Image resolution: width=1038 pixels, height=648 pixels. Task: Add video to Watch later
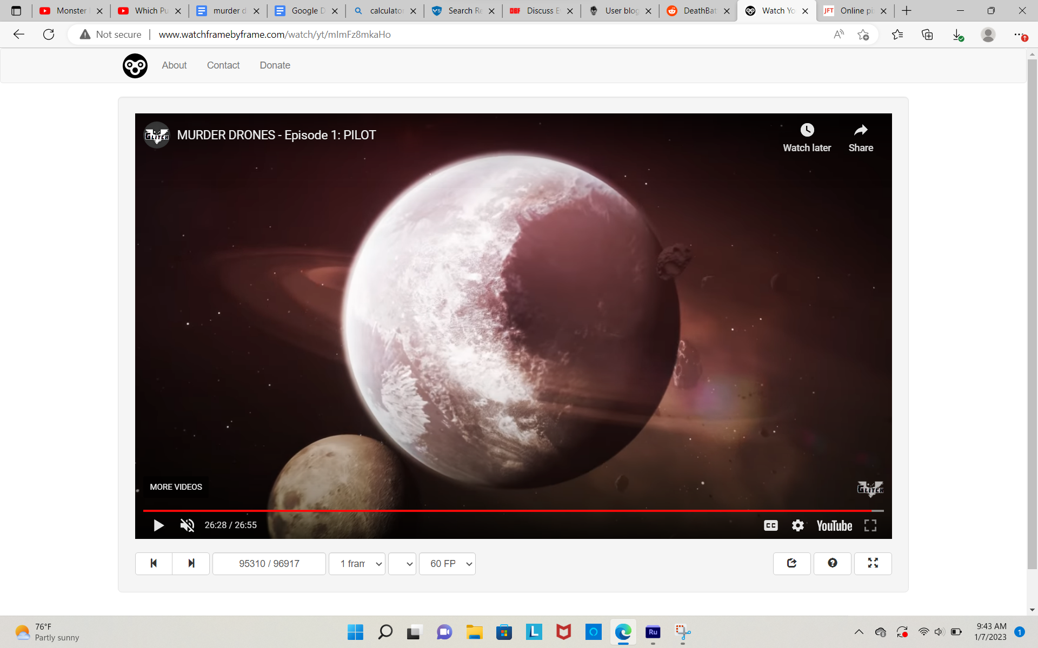tap(807, 138)
